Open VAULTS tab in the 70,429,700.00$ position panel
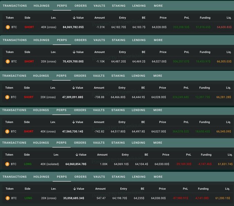 [99, 40]
